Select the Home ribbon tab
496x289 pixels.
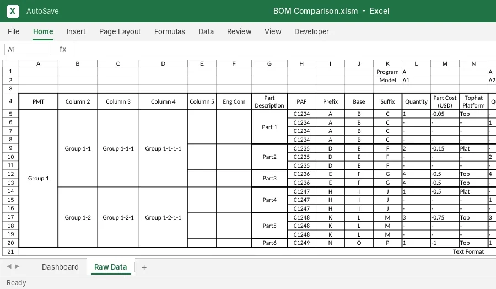tap(43, 31)
